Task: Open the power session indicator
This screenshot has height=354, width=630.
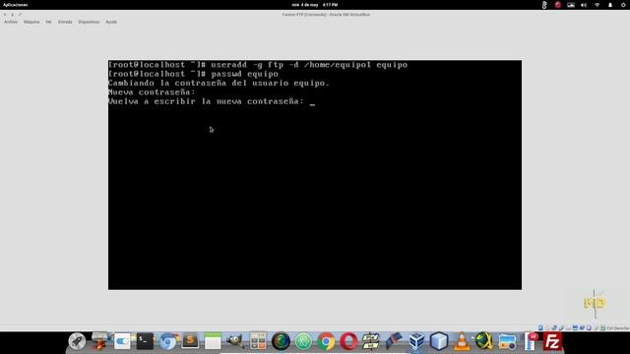Action: click(623, 5)
